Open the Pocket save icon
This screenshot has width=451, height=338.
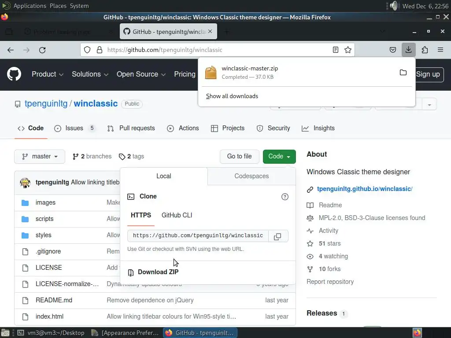[x=392, y=50]
